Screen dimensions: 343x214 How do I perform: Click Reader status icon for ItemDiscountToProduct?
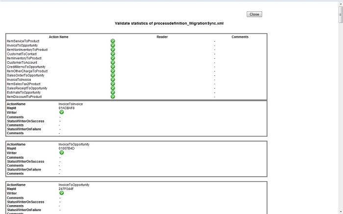click(113, 96)
